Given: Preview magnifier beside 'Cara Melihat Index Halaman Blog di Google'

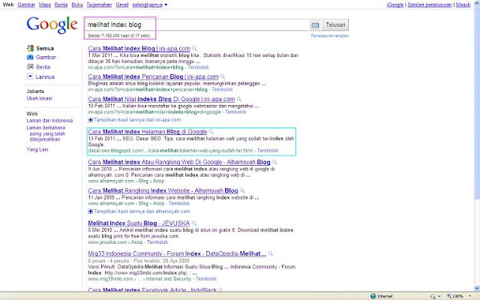Looking at the screenshot, I should [x=211, y=132].
